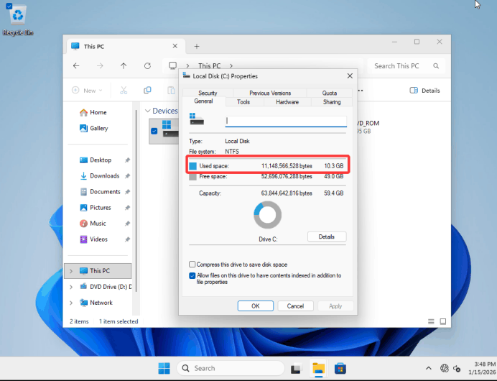Viewport: 497px width, 381px height.
Task: Click the Refresh arrow in Explorer
Action: [x=147, y=65]
